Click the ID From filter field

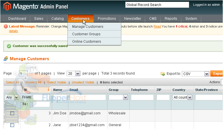(x=41, y=97)
